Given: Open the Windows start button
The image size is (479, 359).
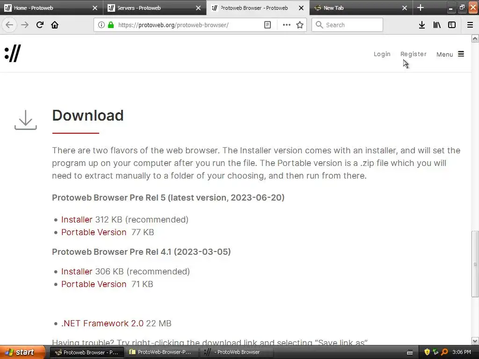Looking at the screenshot, I should click(x=22, y=352).
